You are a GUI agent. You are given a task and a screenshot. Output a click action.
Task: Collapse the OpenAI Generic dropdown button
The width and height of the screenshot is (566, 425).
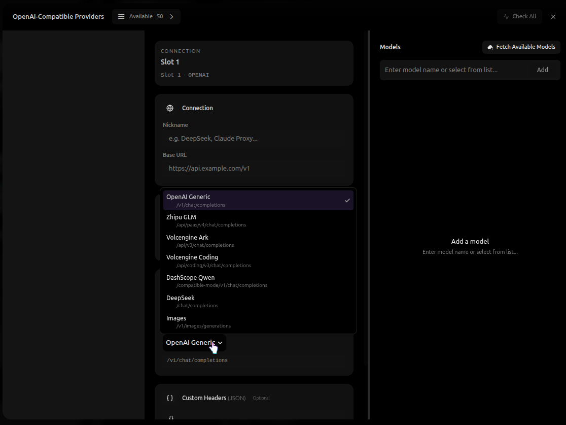coord(194,343)
